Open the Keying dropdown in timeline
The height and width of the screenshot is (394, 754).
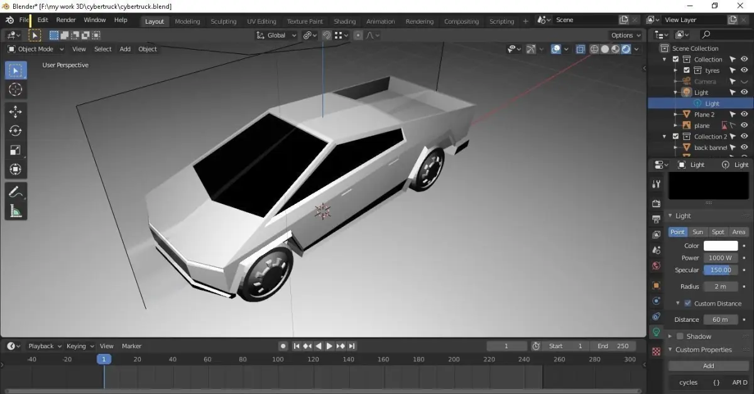(80, 346)
